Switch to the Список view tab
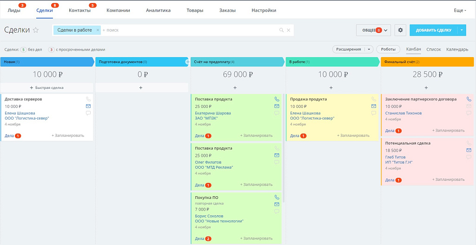This screenshot has width=476, height=245. (x=433, y=49)
